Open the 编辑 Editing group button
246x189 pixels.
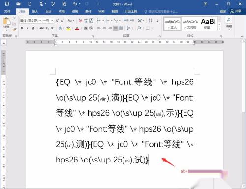coord(229,24)
